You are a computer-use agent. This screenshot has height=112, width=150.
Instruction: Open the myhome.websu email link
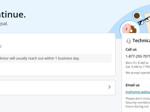[x=138, y=92]
